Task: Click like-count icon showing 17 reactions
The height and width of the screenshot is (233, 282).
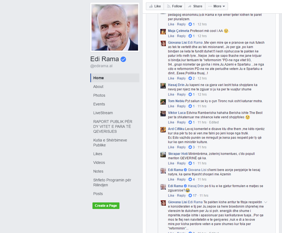Action: (x=190, y=196)
